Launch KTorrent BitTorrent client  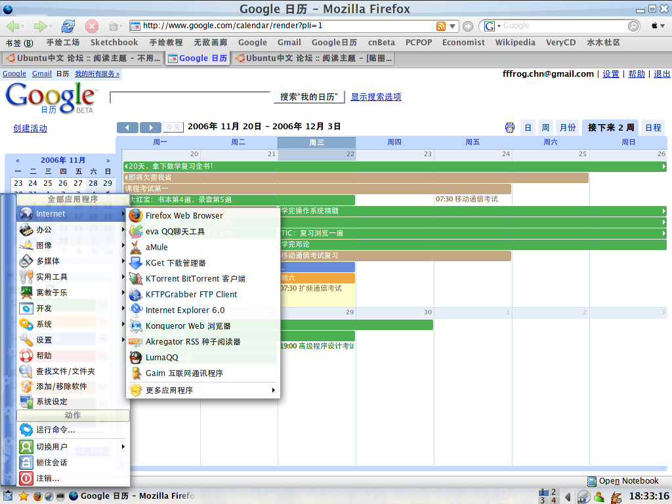203,278
